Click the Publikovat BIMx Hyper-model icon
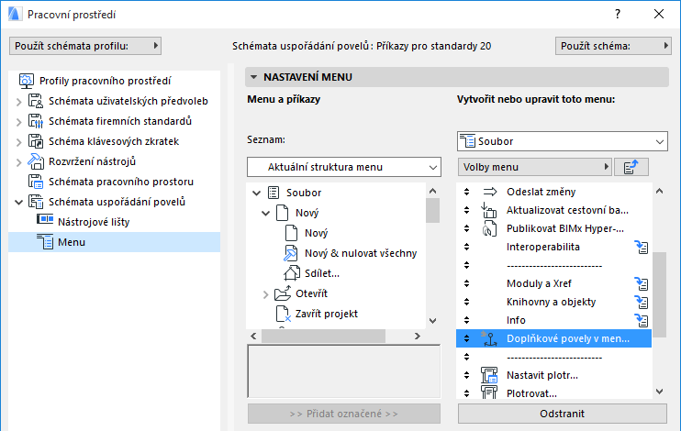Viewport: 681px width, 431px height. [488, 228]
